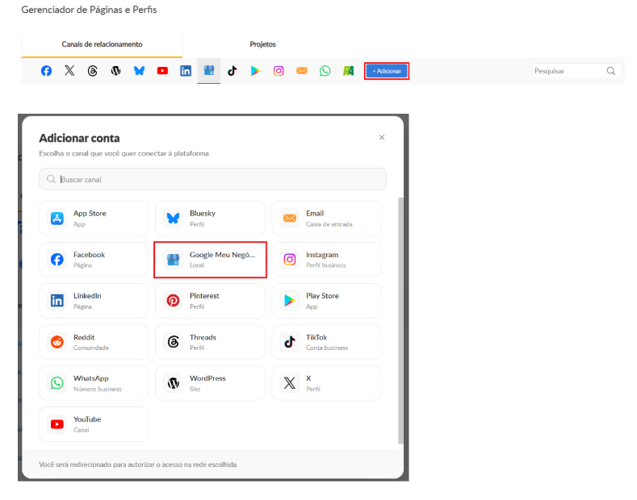Screen dimensions: 637x500
Task: Select the TikTok channel icon in toolbar
Action: click(x=232, y=71)
